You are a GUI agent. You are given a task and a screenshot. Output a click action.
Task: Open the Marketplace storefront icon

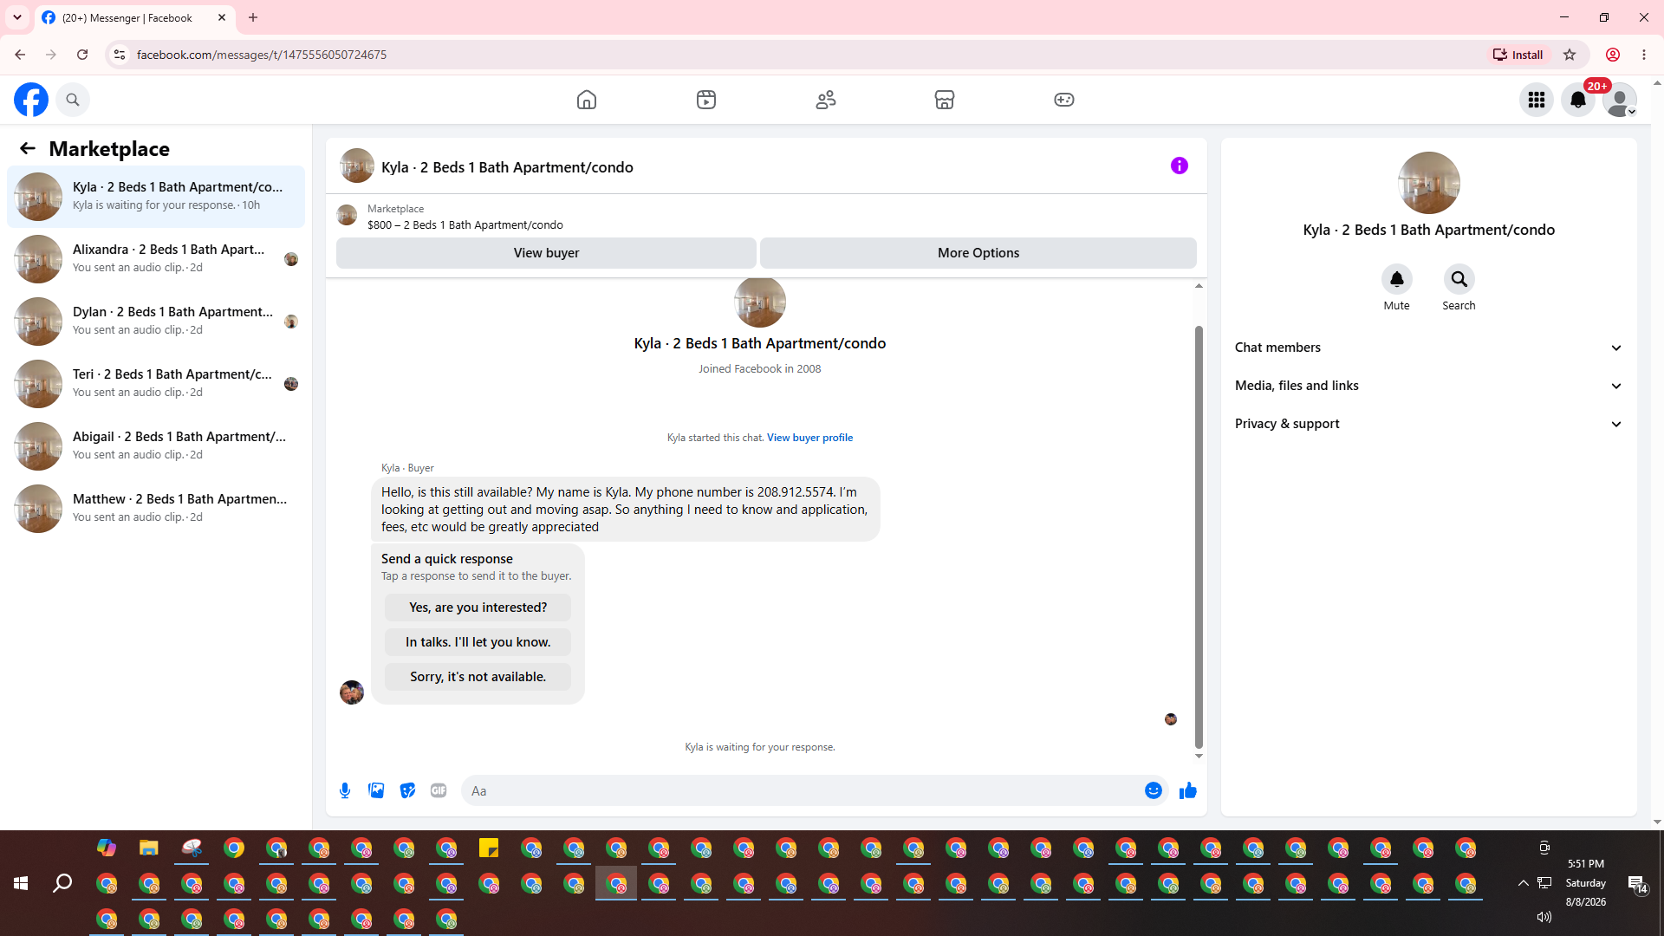(x=945, y=100)
